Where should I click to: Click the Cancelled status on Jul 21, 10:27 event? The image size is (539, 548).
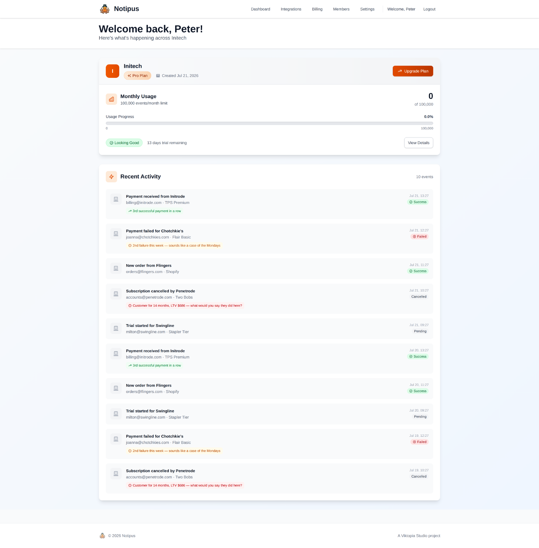pos(419,297)
